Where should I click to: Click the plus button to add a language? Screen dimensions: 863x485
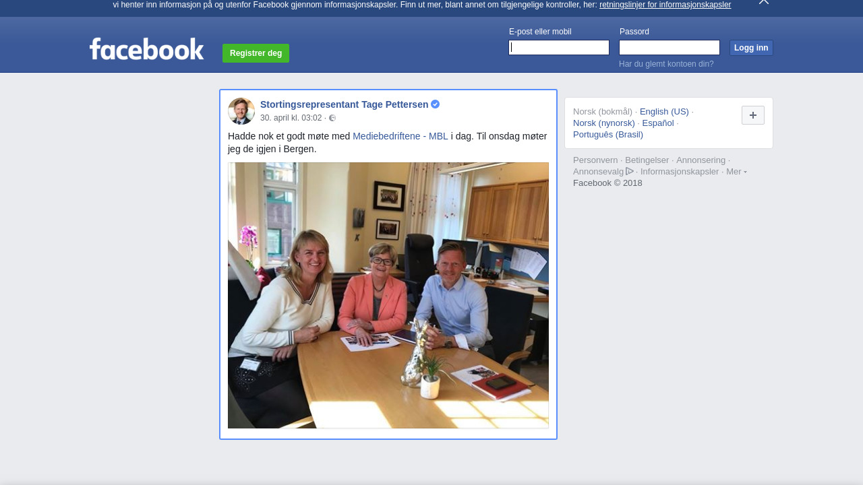(x=753, y=115)
